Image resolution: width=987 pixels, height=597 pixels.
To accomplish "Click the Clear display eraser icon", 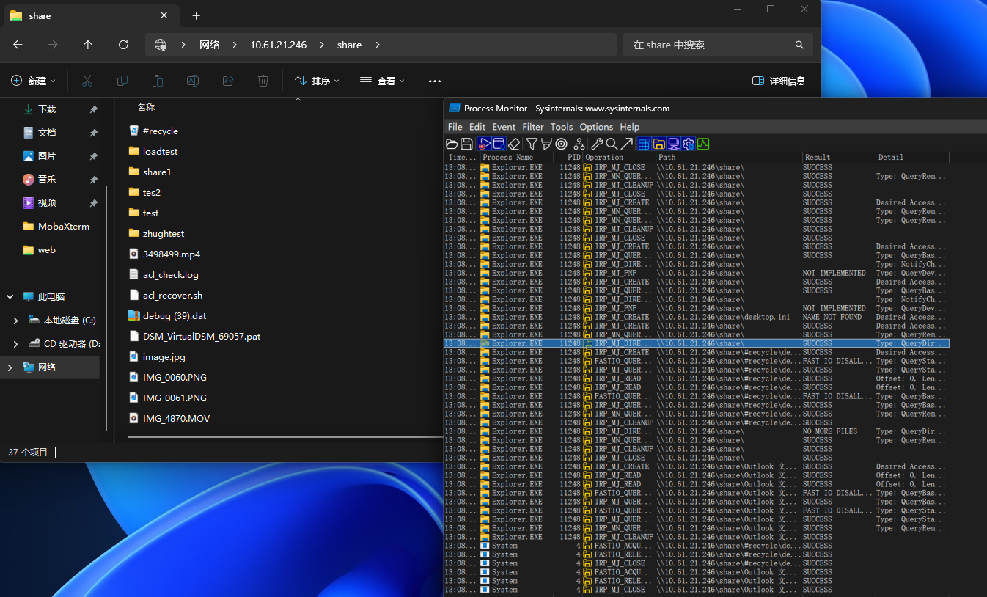I will (514, 144).
